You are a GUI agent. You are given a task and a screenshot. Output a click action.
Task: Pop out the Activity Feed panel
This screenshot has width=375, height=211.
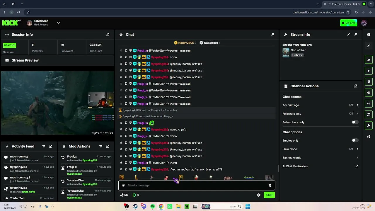51,146
